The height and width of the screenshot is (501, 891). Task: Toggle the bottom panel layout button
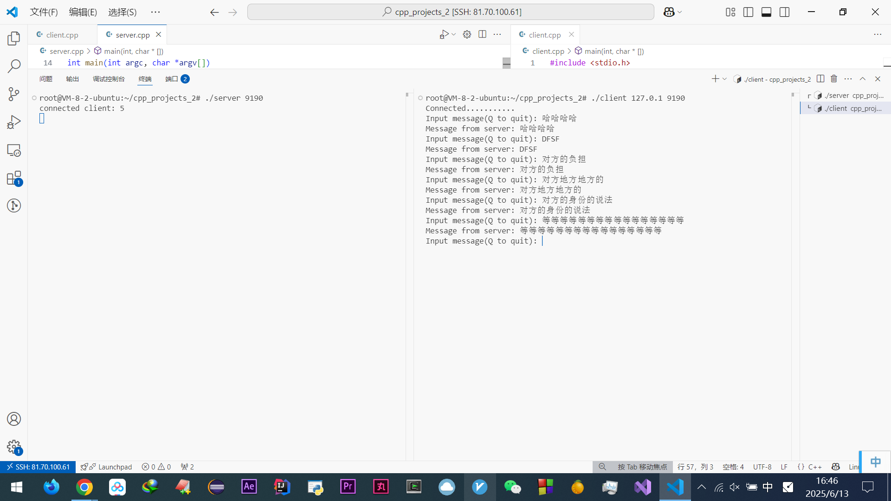(x=766, y=12)
